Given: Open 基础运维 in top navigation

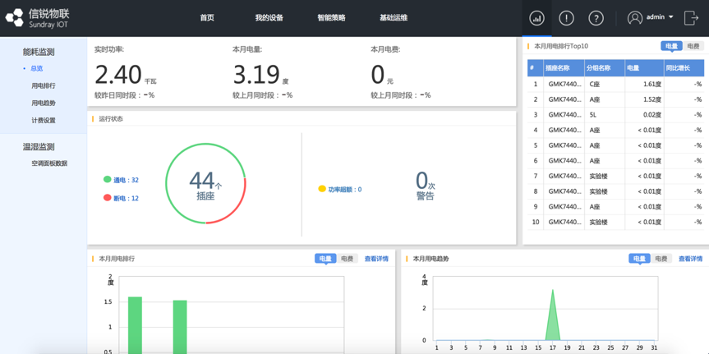Looking at the screenshot, I should pyautogui.click(x=394, y=18).
